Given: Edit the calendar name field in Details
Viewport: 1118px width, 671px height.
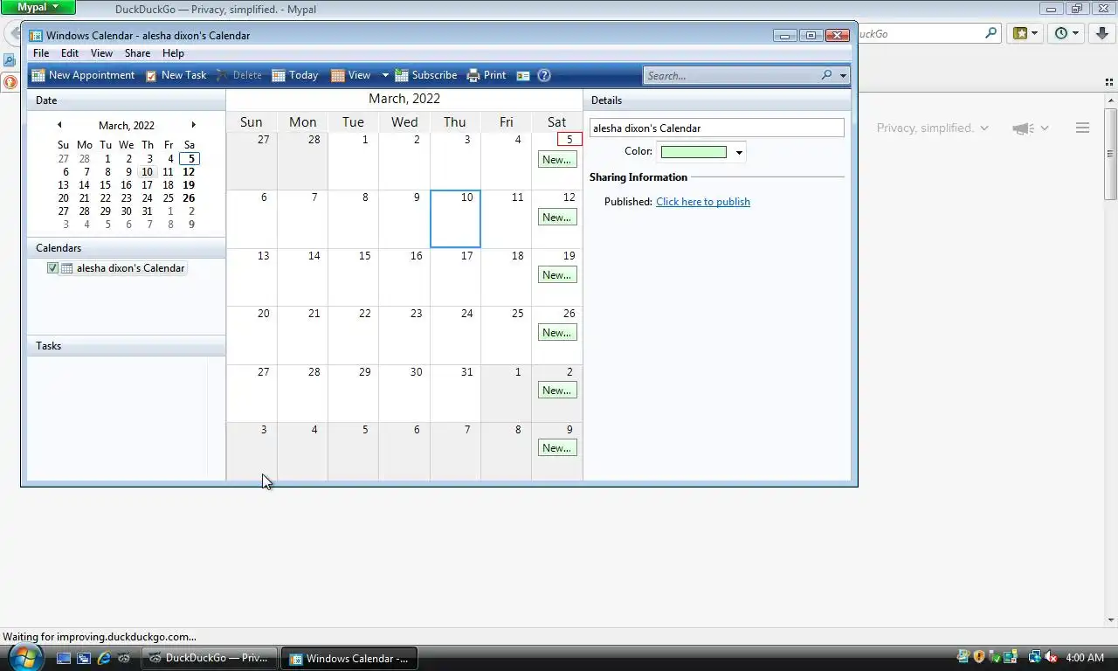Looking at the screenshot, I should click(716, 128).
